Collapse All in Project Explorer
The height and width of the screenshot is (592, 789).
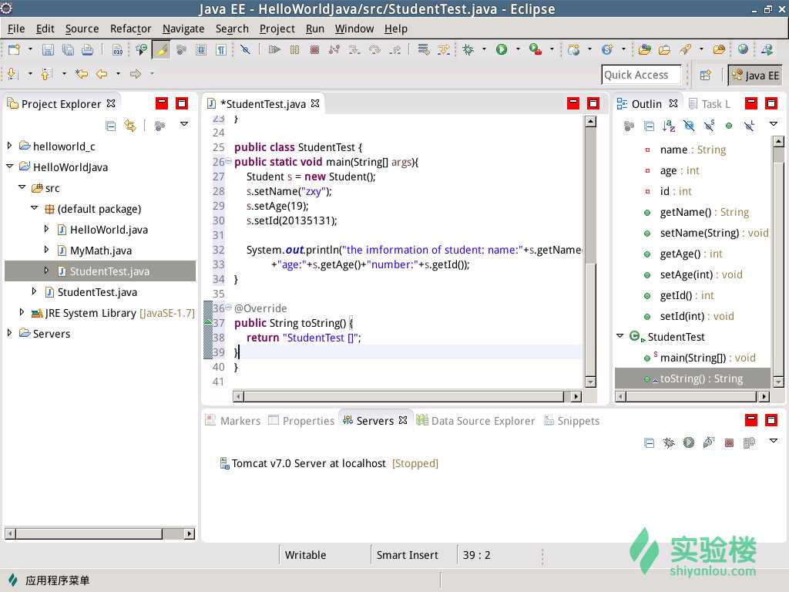(x=111, y=126)
